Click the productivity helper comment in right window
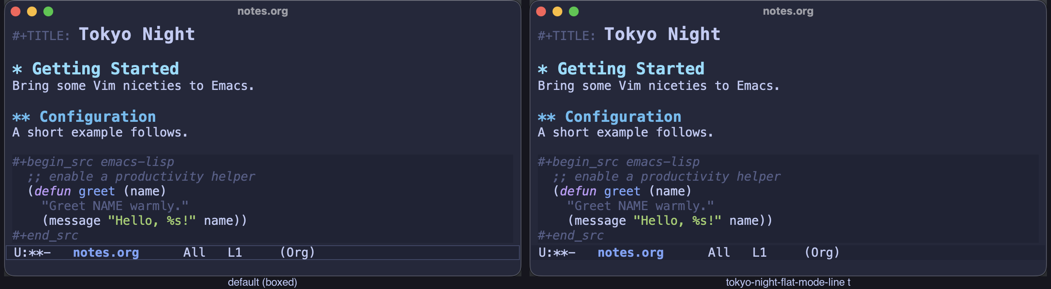 pos(667,177)
